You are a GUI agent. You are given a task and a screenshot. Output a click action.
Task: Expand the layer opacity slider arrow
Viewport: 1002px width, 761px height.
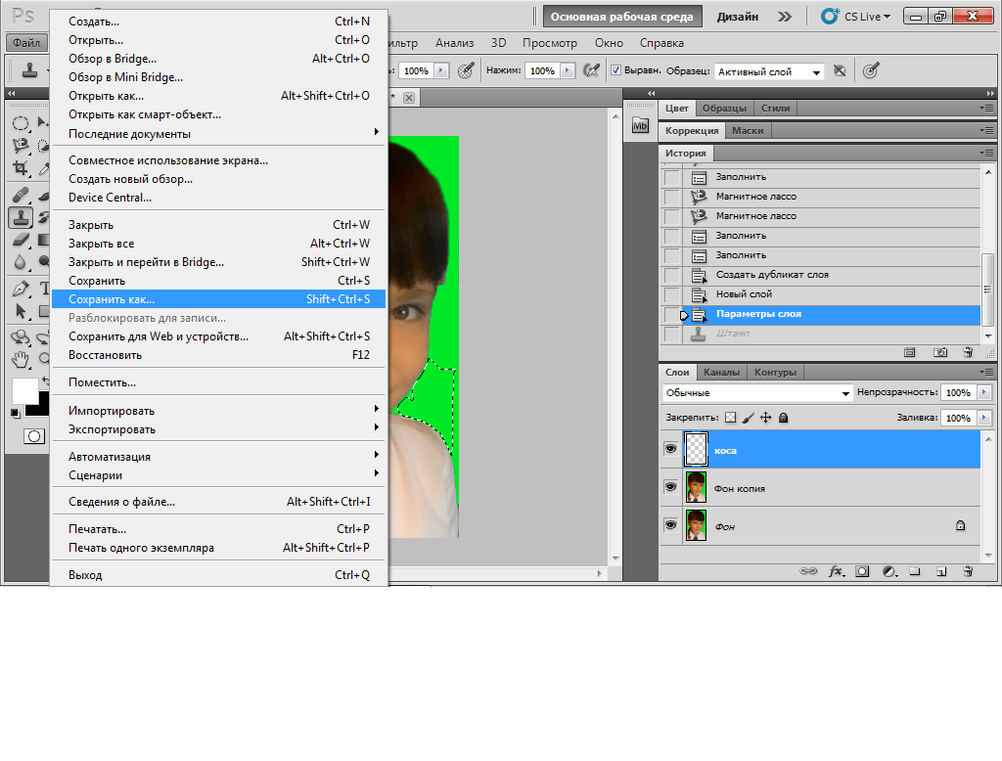point(981,392)
